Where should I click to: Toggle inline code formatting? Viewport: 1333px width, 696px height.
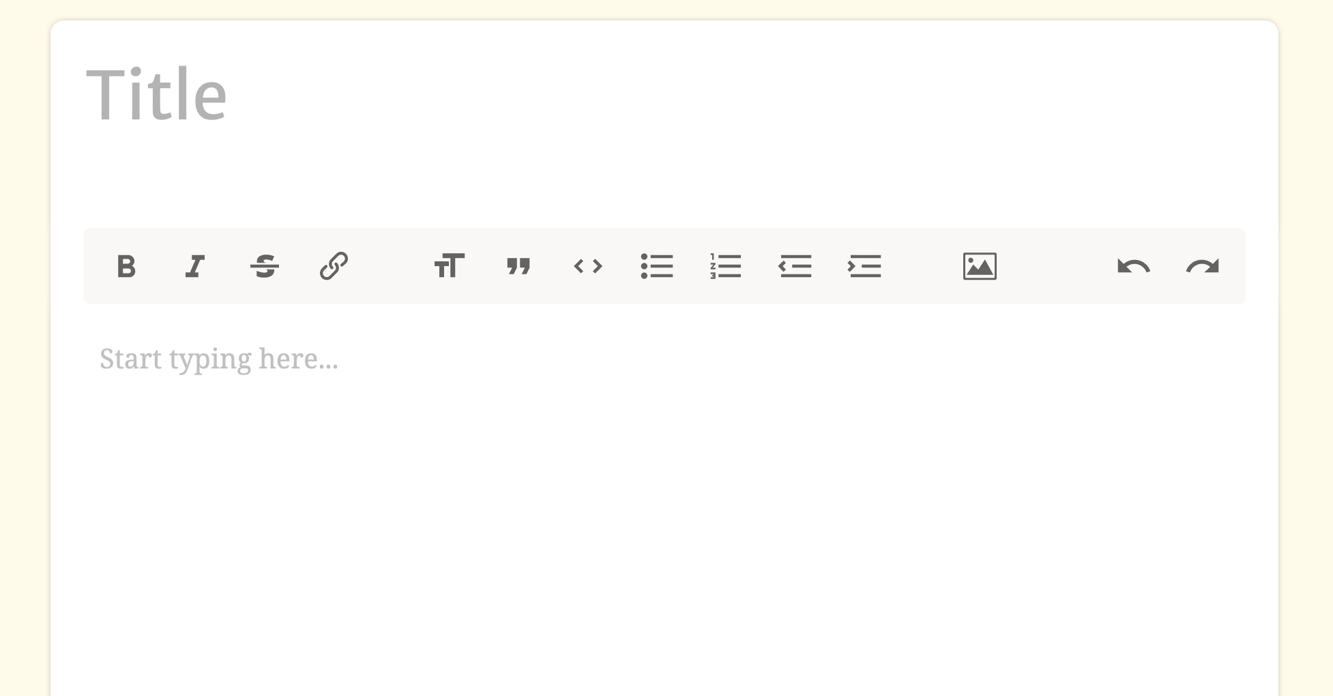click(x=588, y=266)
